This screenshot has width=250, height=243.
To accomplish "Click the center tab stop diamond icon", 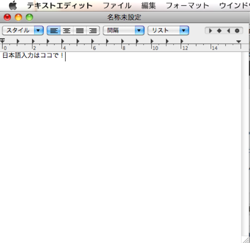I will coord(219,30).
